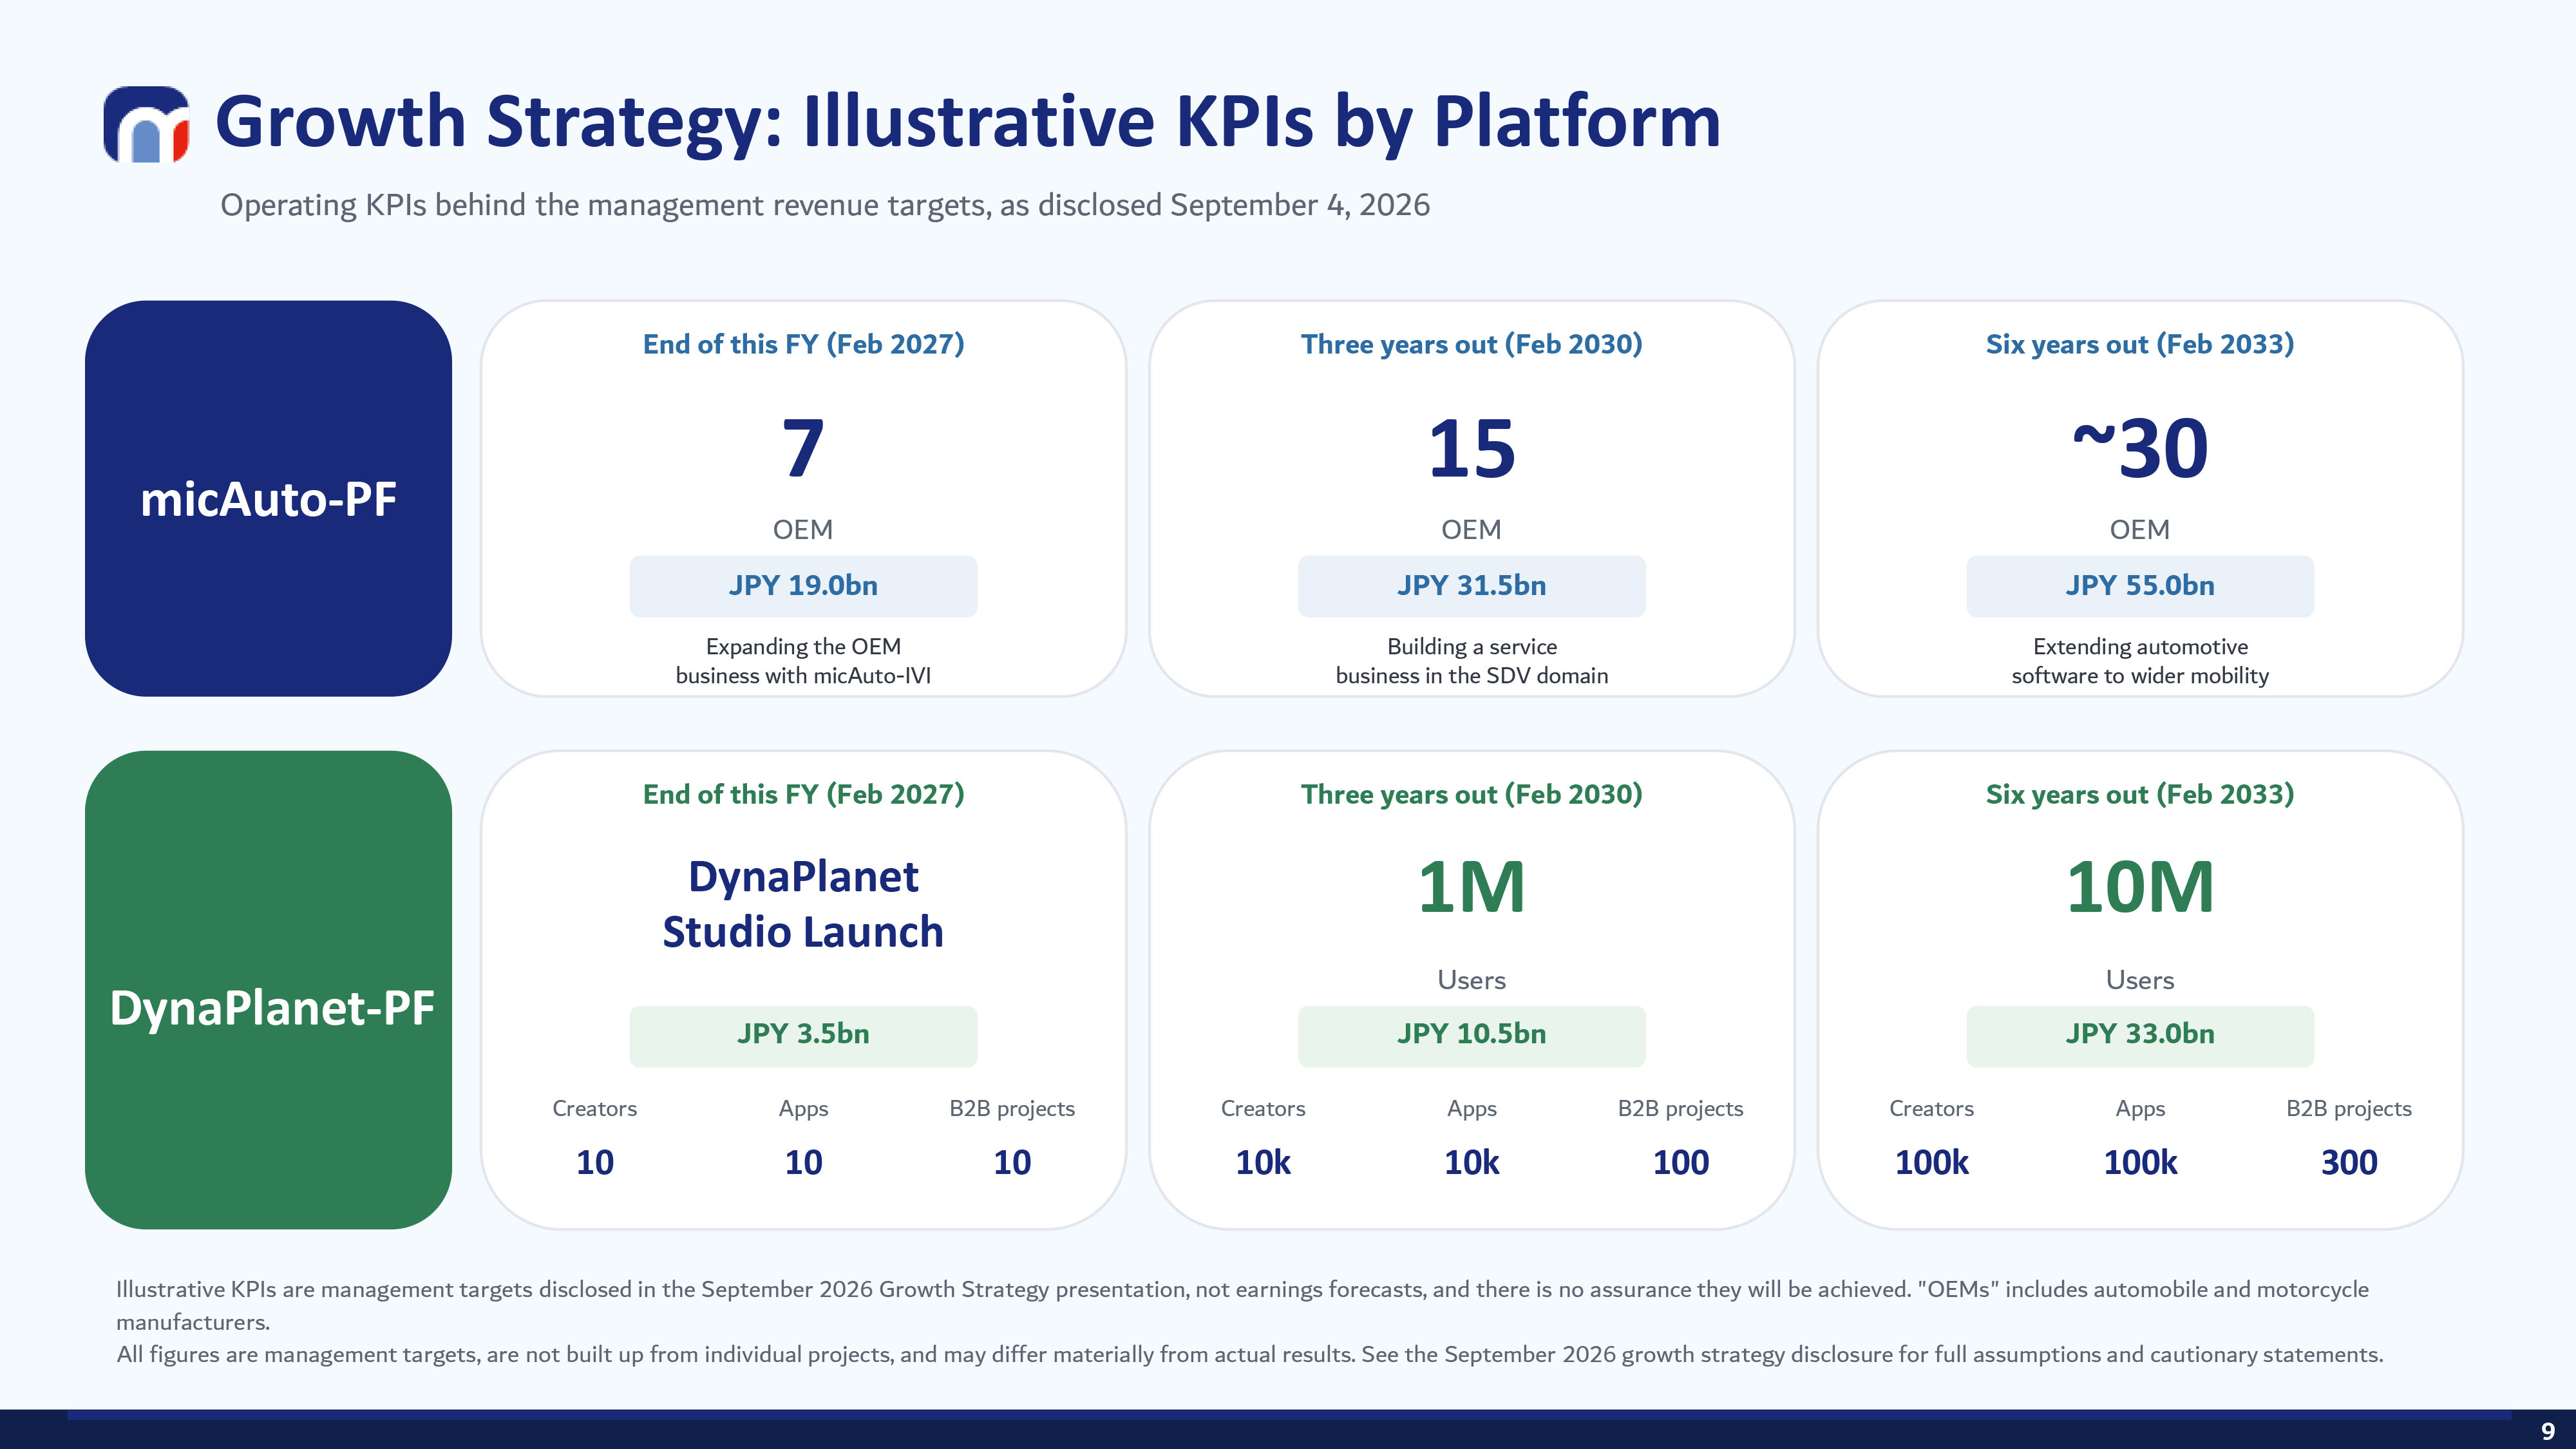Click the large 7 OEM figure

click(803, 449)
